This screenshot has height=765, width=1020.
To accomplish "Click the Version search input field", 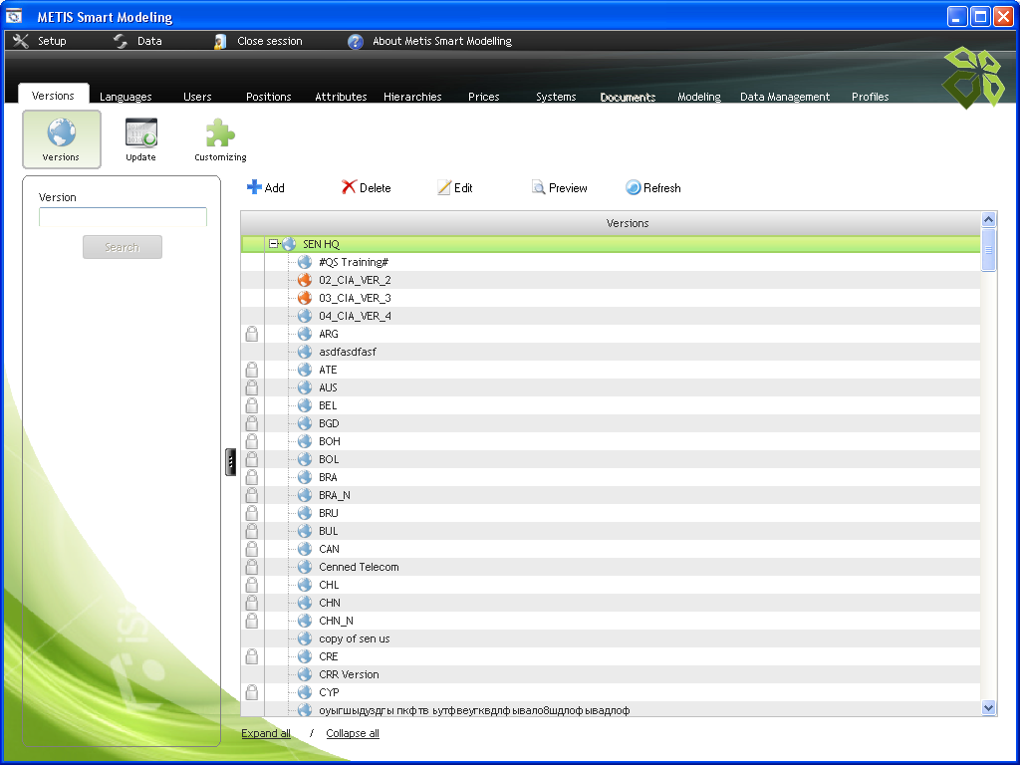I will [x=123, y=216].
